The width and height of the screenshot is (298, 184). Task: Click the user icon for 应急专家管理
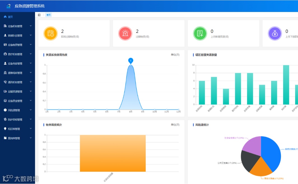point(5,63)
